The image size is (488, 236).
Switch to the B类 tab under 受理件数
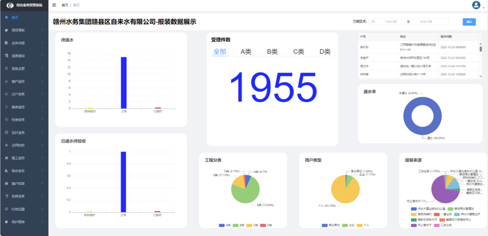[272, 52]
